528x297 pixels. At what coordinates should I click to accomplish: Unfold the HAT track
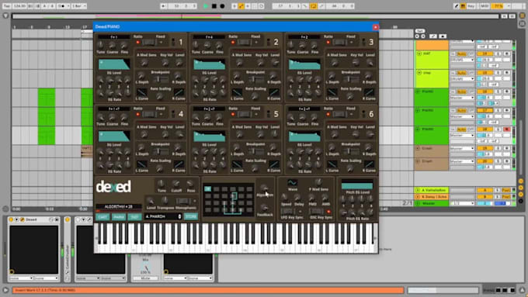pos(419,54)
